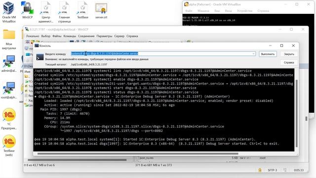Click the VirtualBox VM black terminal screen
Screen dimensions: 316x178
(248, 20)
